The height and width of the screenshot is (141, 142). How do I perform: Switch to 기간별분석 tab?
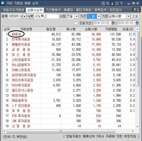(53, 10)
